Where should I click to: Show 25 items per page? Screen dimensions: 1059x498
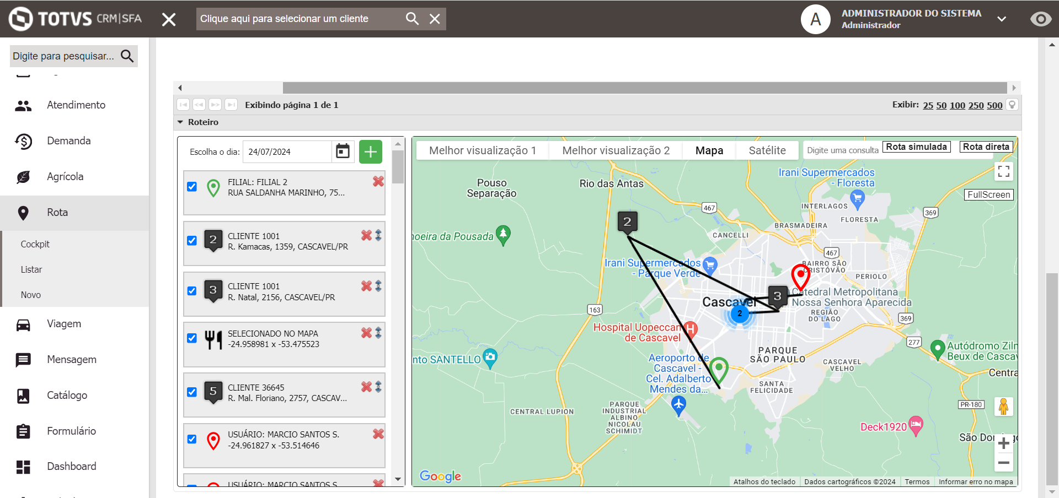click(928, 105)
